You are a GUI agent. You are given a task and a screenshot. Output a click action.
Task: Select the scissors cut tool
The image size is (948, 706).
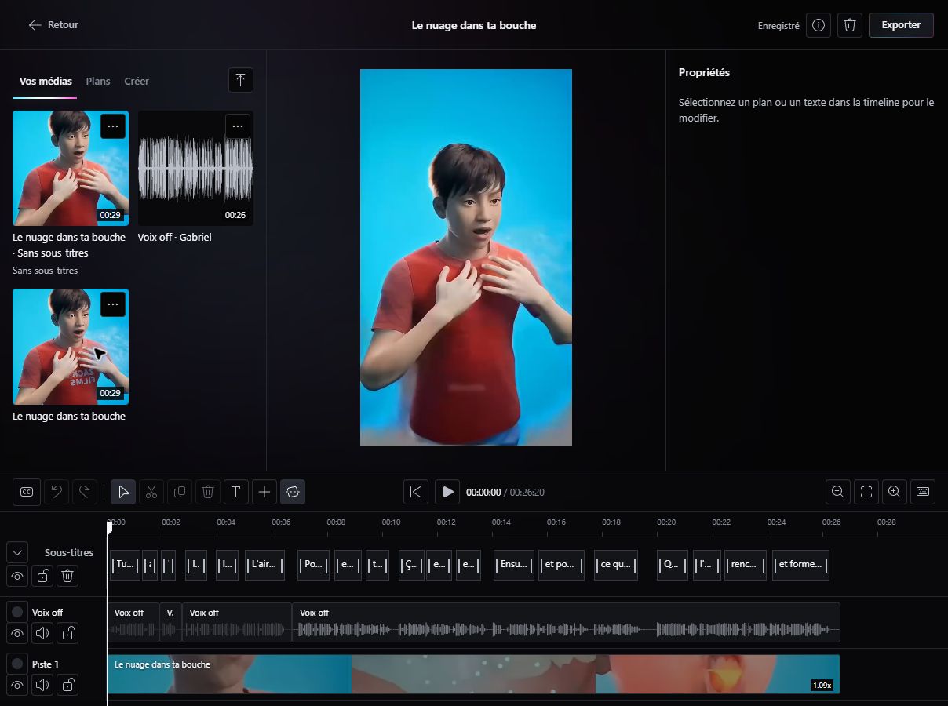pos(151,492)
